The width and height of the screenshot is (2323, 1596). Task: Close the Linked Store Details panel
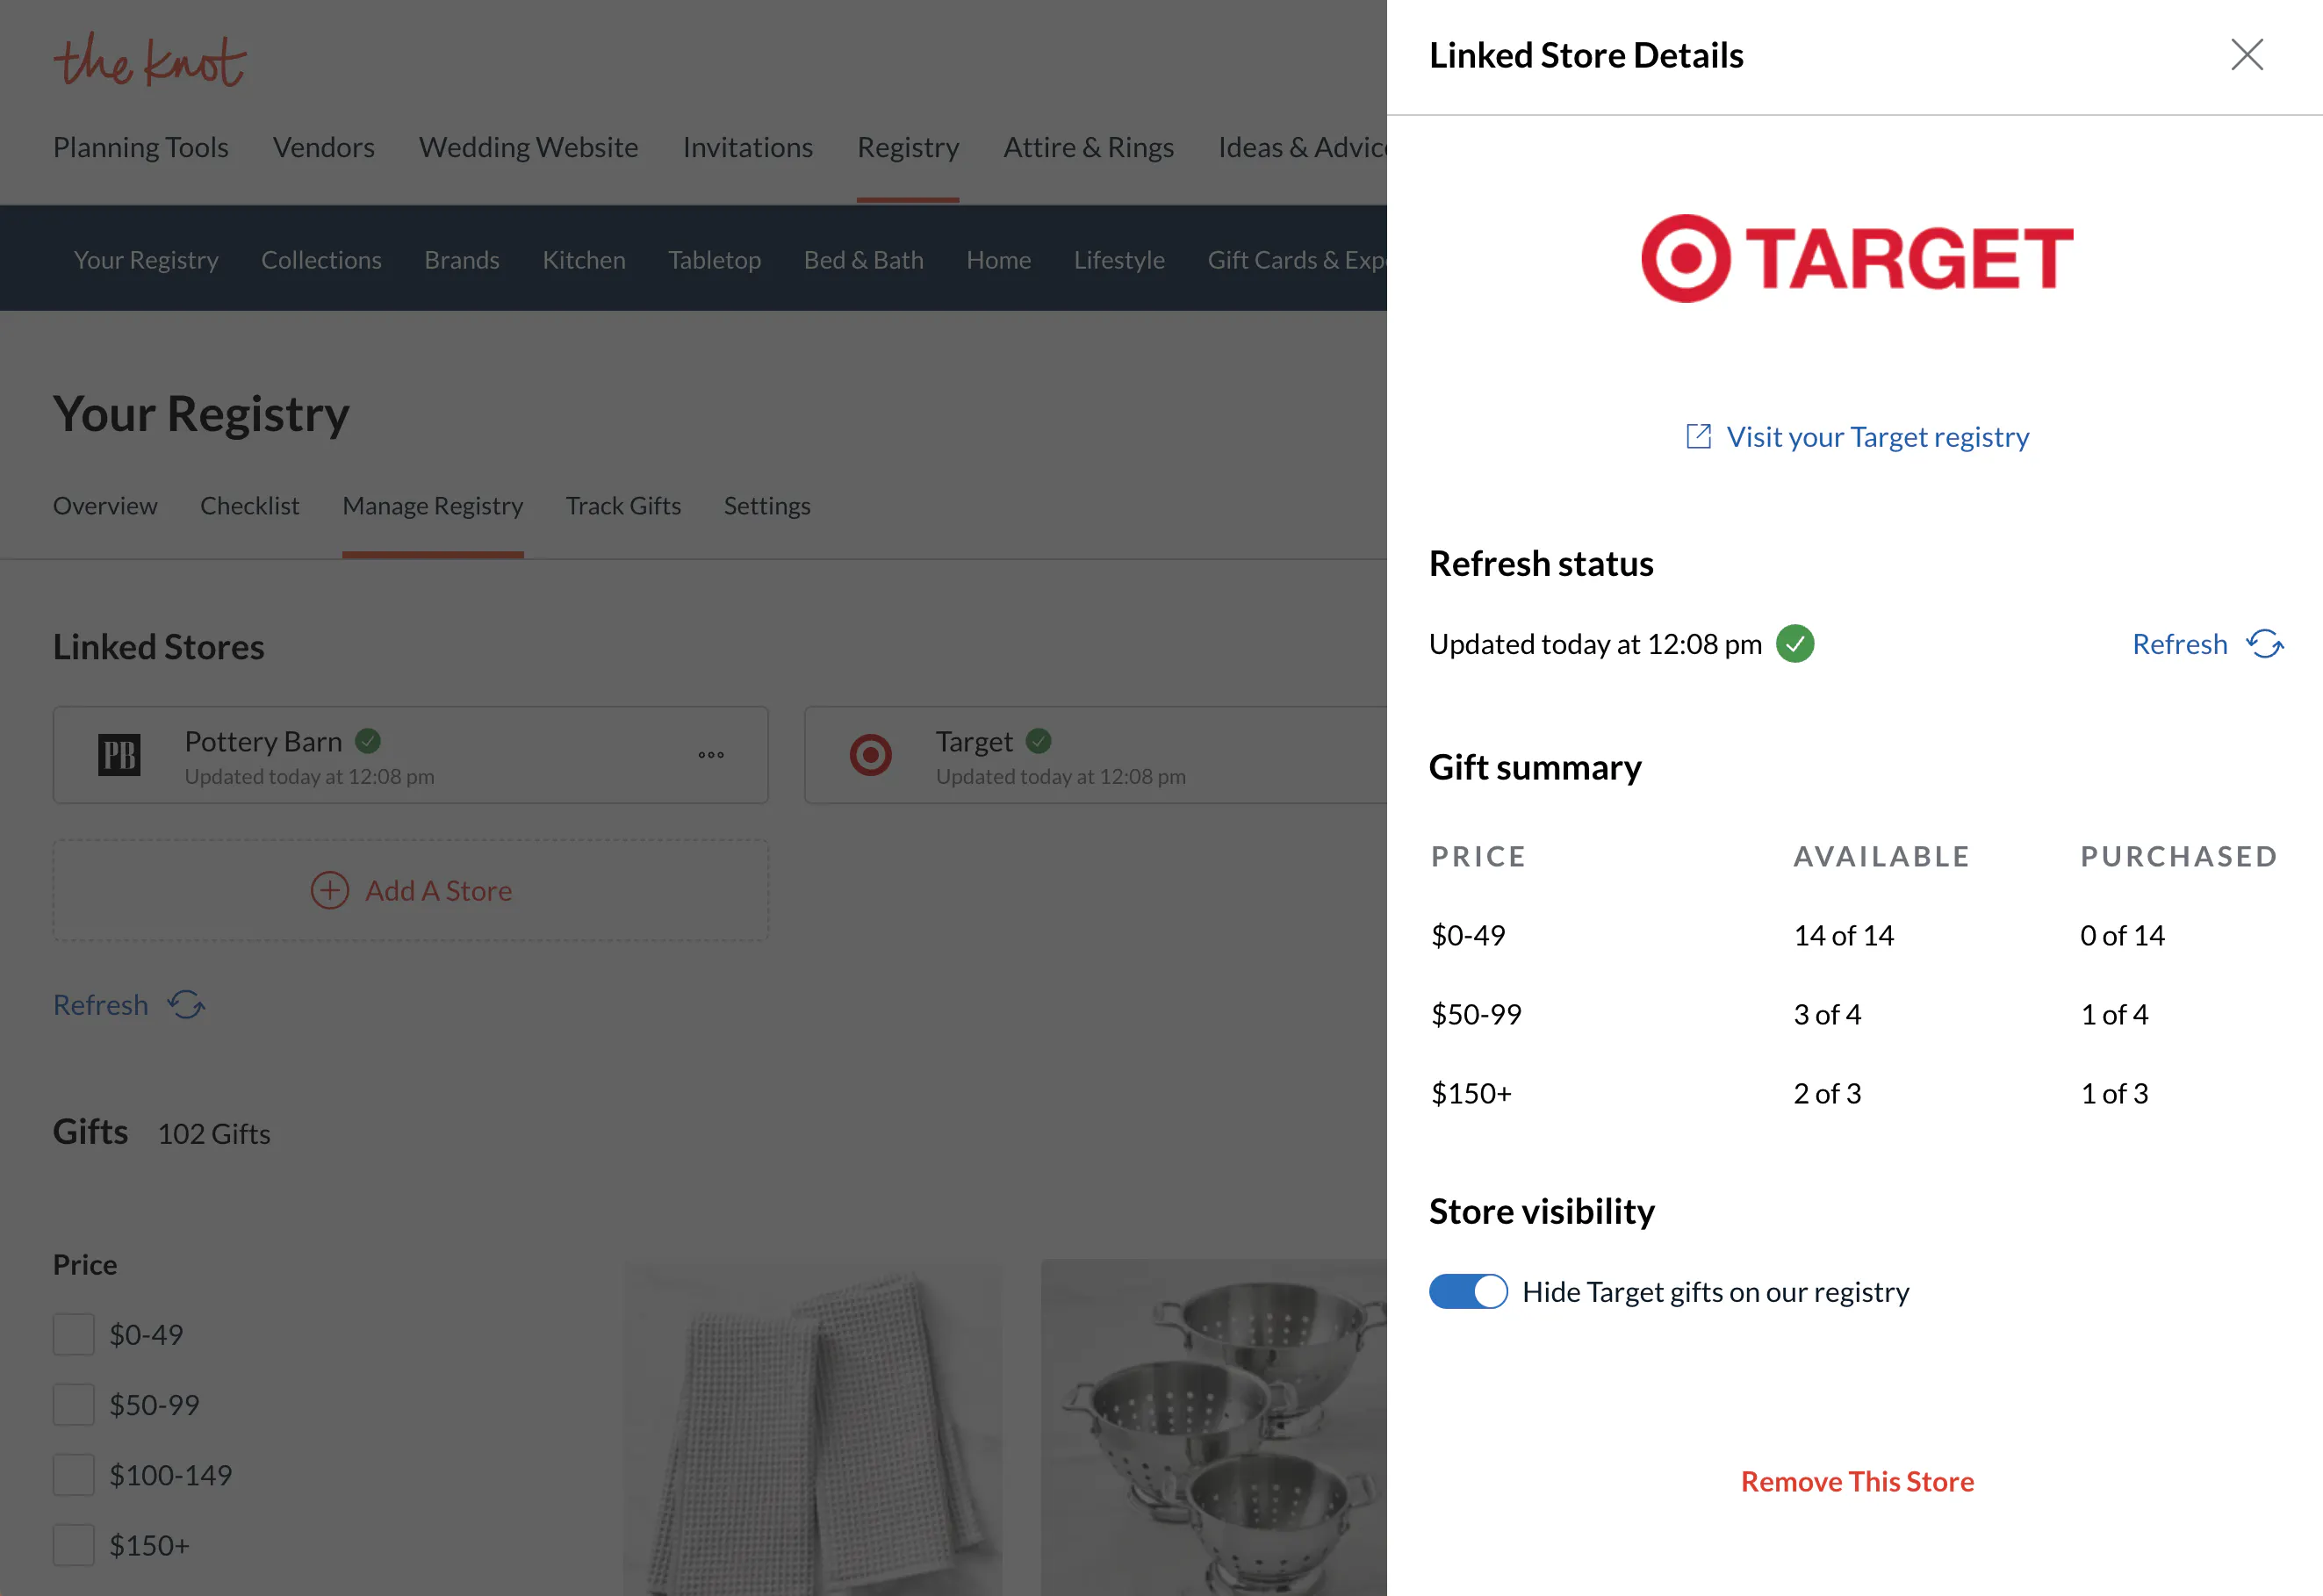(x=2247, y=56)
